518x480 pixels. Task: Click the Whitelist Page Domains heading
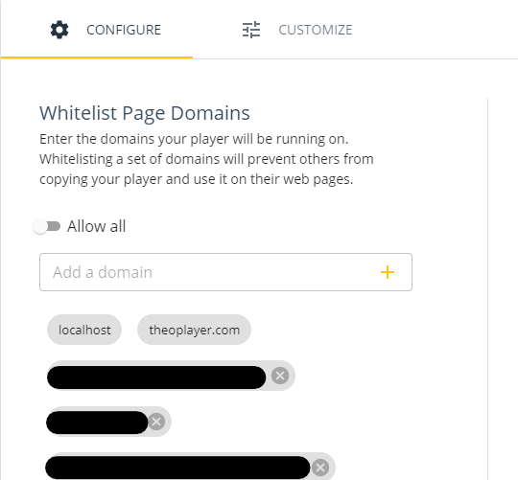(x=145, y=113)
